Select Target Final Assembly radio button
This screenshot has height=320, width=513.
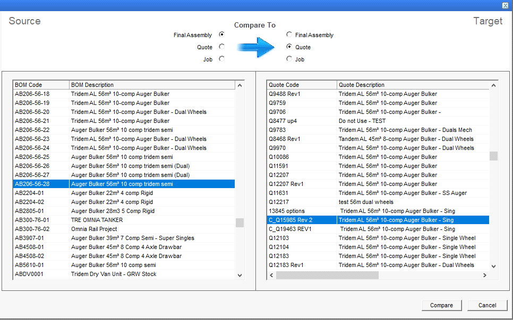pos(289,34)
